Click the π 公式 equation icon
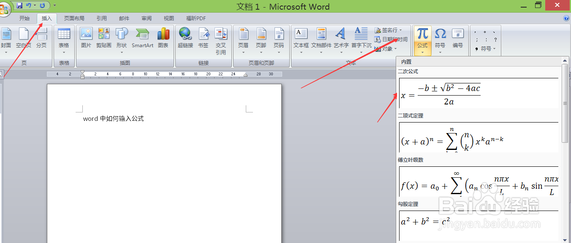This screenshot has height=243, width=571. [422, 34]
